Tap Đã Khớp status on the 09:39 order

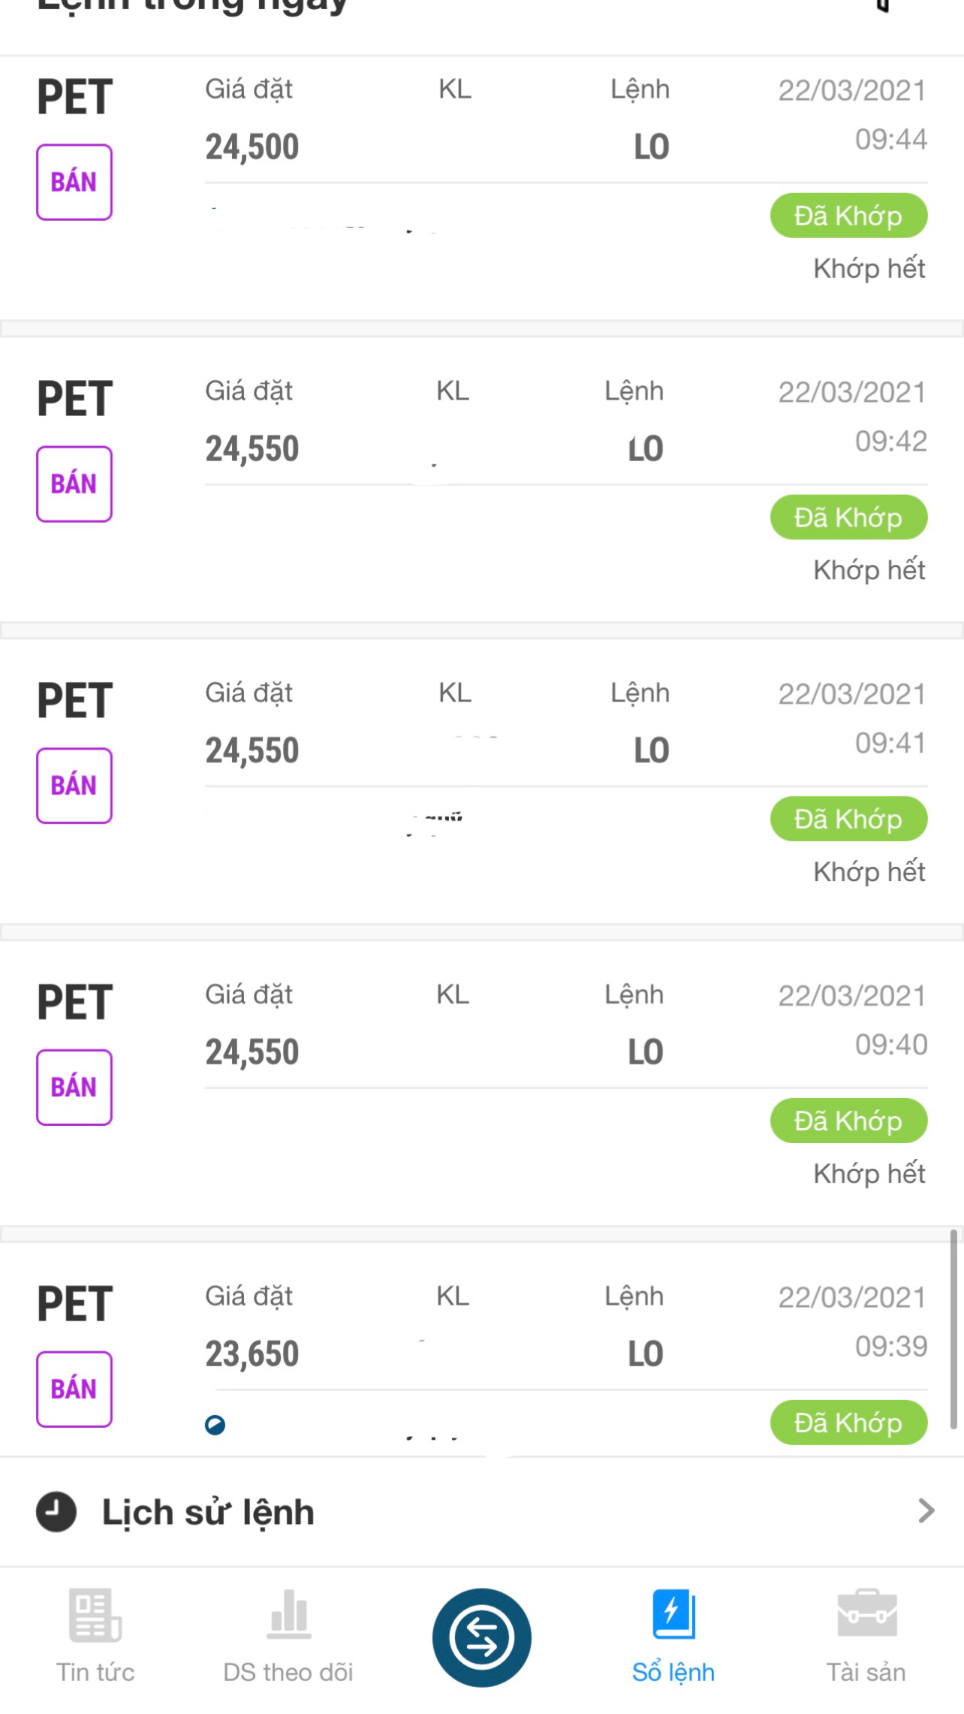click(848, 1423)
